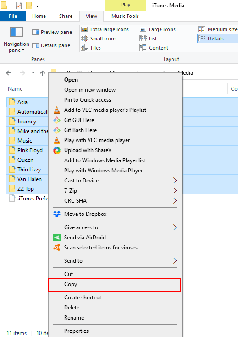
Task: Choose Upload with ShareX
Action: pos(115,150)
